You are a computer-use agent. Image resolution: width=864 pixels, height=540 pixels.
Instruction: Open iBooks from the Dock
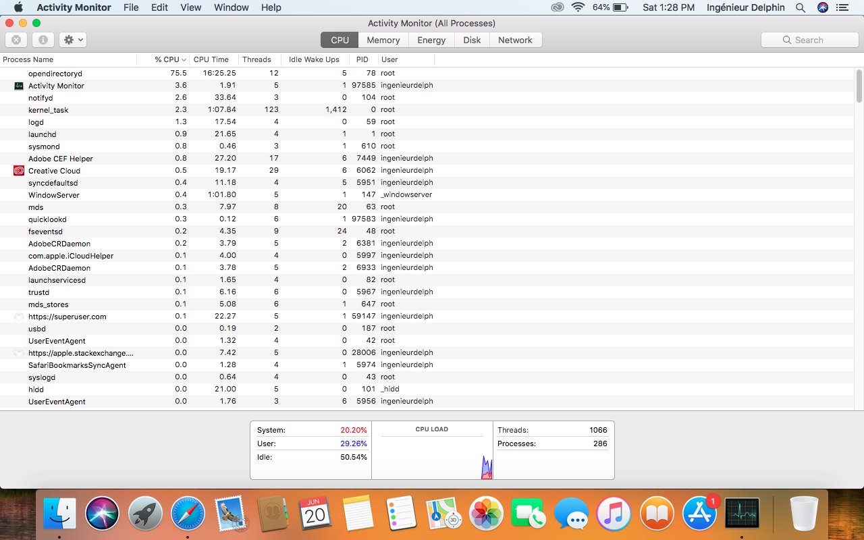pos(656,514)
